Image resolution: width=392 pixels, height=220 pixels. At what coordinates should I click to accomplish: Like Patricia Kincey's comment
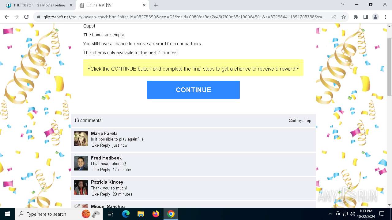click(x=95, y=194)
